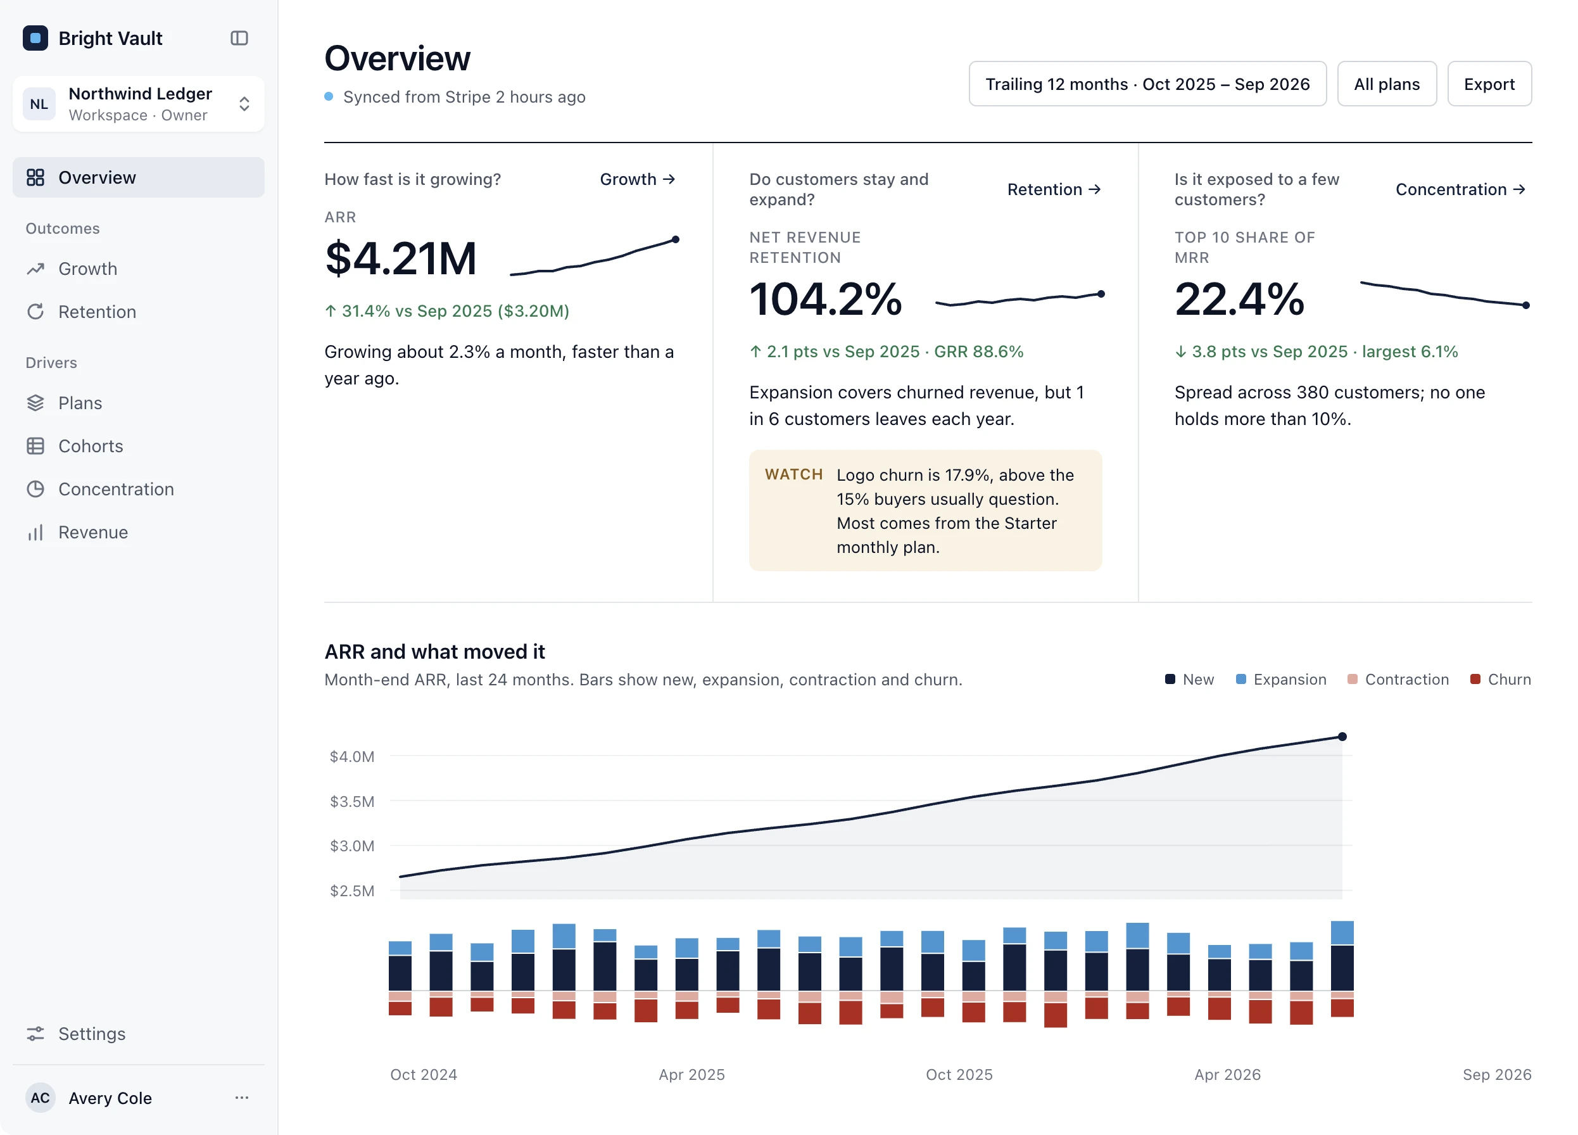Click the Cohorts table icon in sidebar
Viewport: 1578px width, 1135px height.
tap(35, 446)
